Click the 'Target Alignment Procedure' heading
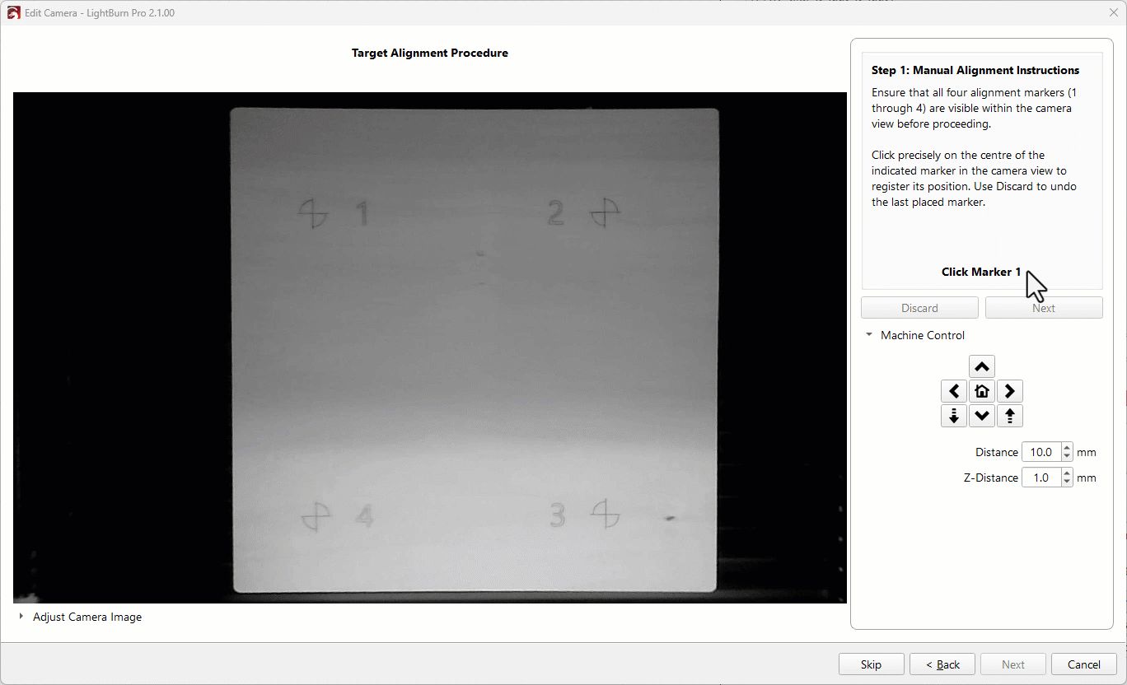This screenshot has width=1127, height=685. (x=430, y=53)
